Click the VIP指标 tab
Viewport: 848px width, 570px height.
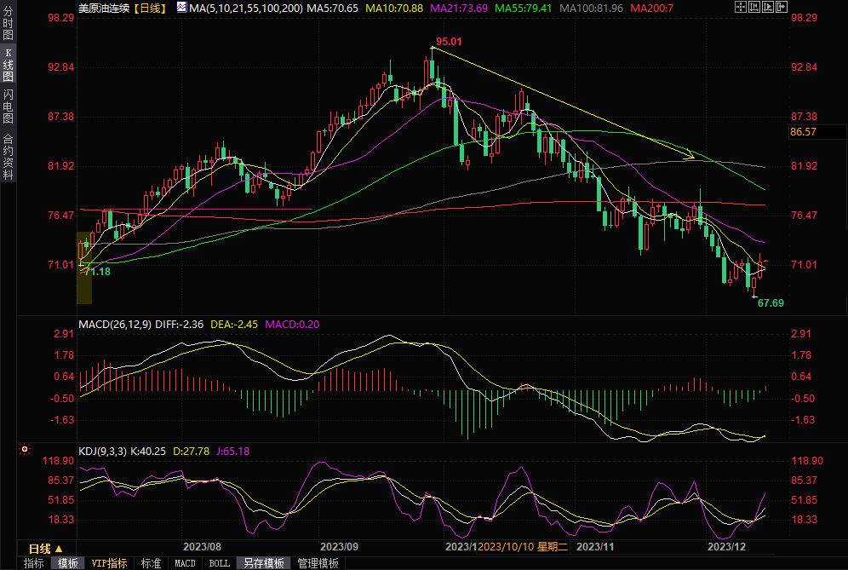point(109,563)
